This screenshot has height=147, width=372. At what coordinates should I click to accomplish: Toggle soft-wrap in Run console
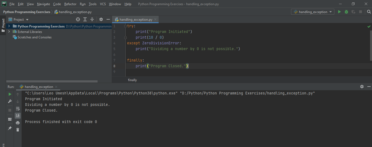pyautogui.click(x=18, y=109)
